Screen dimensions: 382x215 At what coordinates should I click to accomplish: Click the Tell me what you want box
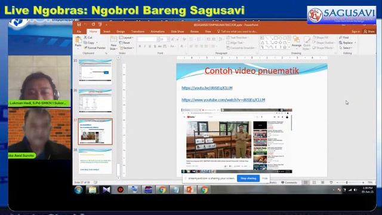coord(238,32)
